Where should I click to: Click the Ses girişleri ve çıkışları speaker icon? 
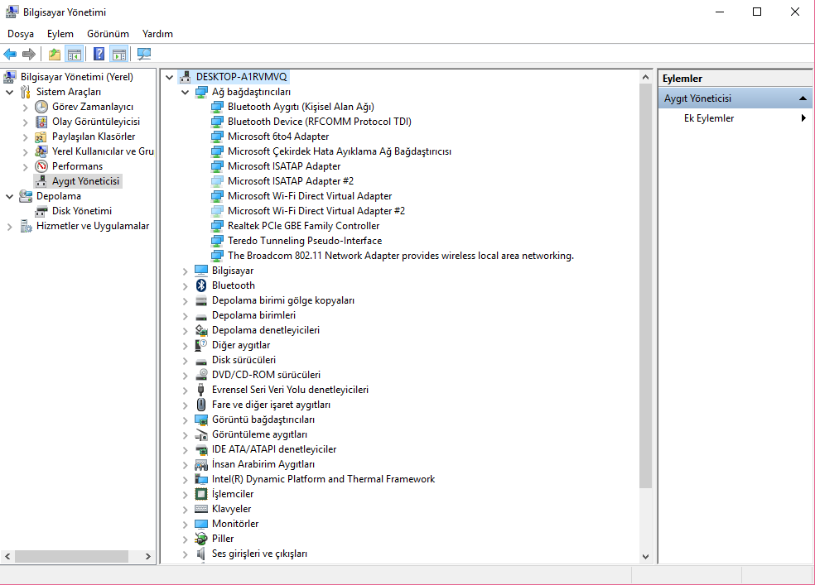pyautogui.click(x=201, y=554)
